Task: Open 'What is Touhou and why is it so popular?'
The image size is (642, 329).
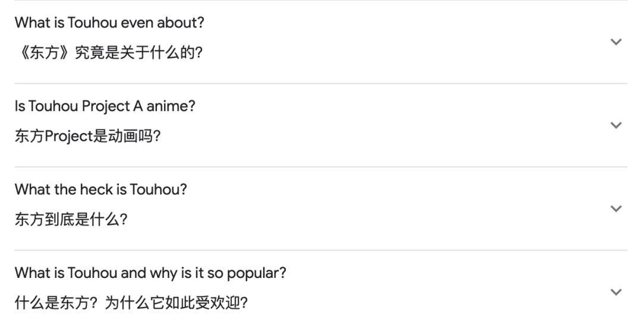Action: [x=150, y=273]
